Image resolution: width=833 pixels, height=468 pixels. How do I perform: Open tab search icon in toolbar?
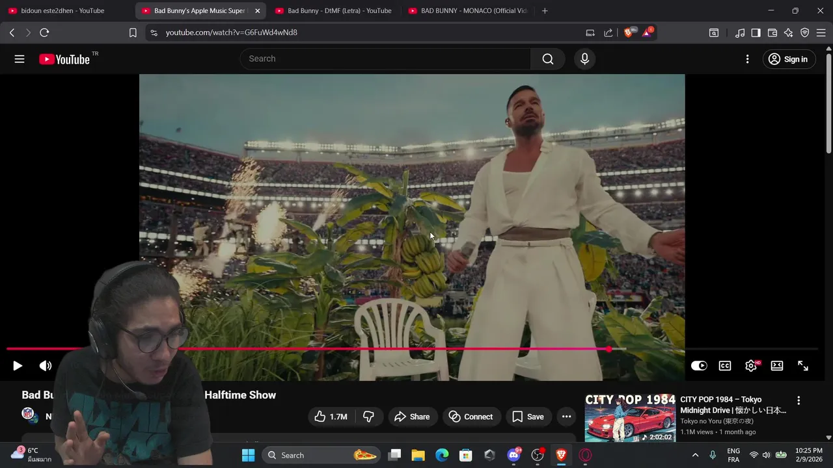(x=714, y=32)
